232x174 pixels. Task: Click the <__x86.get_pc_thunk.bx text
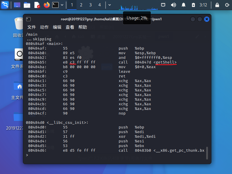179,151
